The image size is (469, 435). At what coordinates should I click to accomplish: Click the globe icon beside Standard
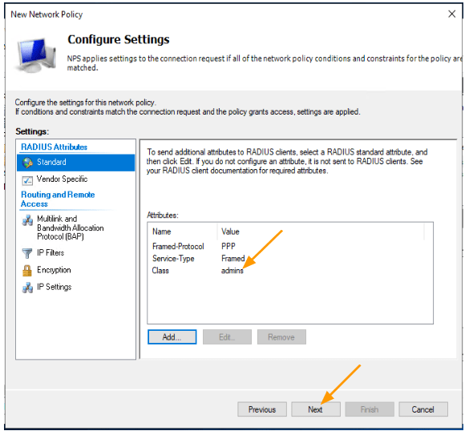coord(27,163)
